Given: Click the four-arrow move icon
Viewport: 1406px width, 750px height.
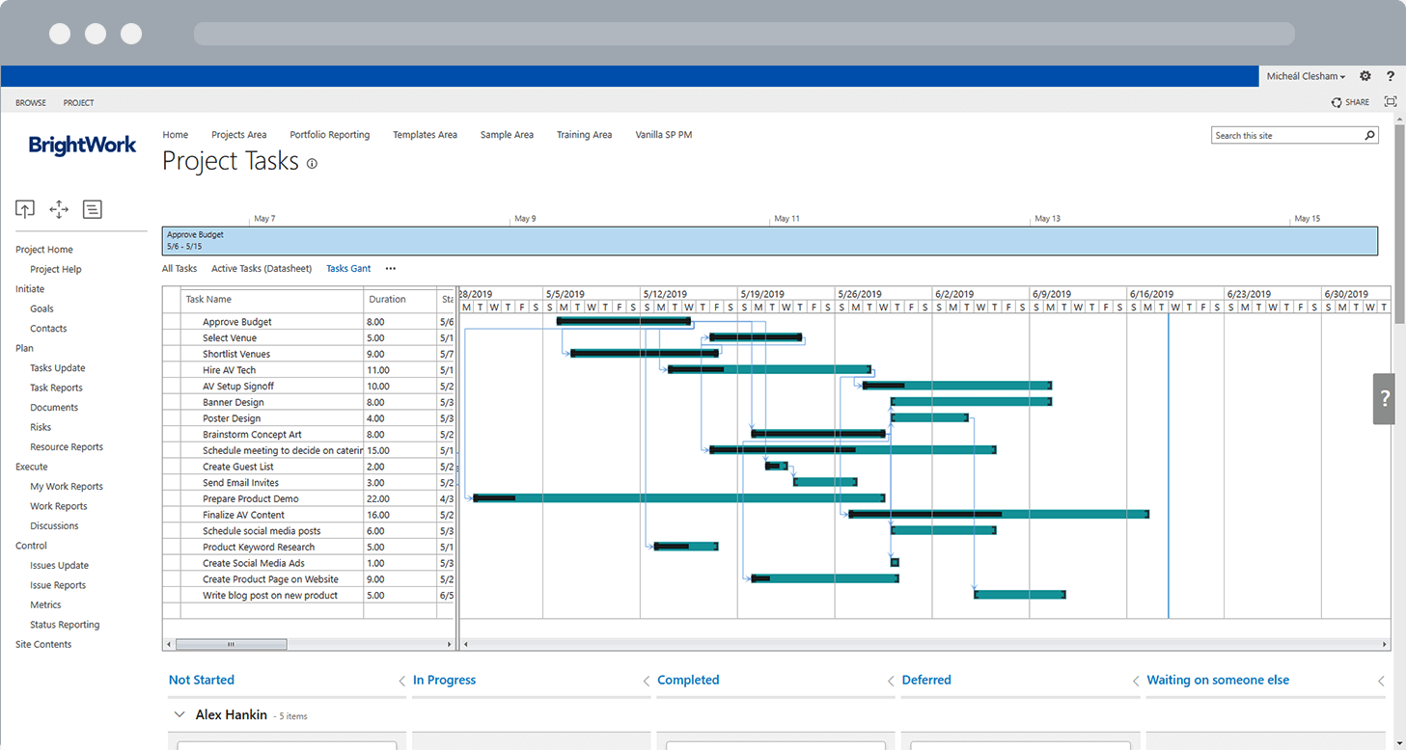Looking at the screenshot, I should tap(59, 209).
